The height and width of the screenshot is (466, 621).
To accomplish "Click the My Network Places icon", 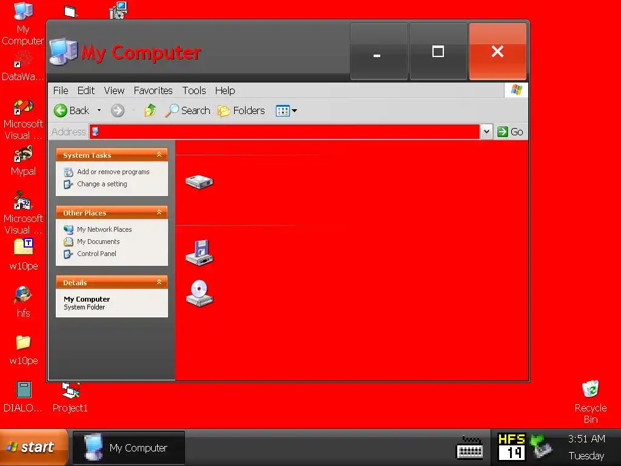I will (x=69, y=229).
